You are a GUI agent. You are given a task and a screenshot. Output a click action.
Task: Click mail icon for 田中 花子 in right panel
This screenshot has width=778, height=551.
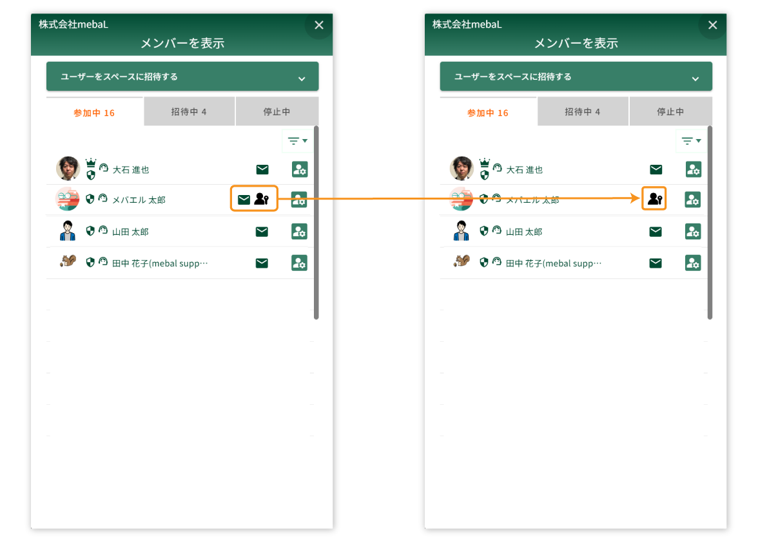pyautogui.click(x=656, y=263)
